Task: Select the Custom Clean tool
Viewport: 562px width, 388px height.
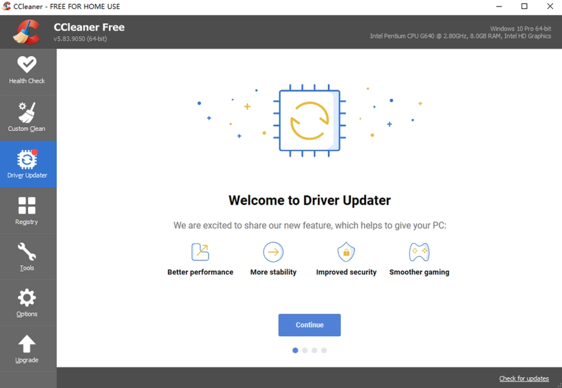Action: (x=28, y=118)
